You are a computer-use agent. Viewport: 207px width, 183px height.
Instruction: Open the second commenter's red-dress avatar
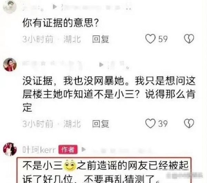coord(10,65)
